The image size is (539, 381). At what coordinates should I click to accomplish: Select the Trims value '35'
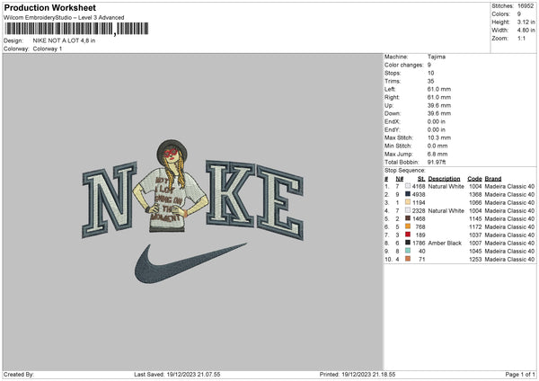[x=430, y=81]
